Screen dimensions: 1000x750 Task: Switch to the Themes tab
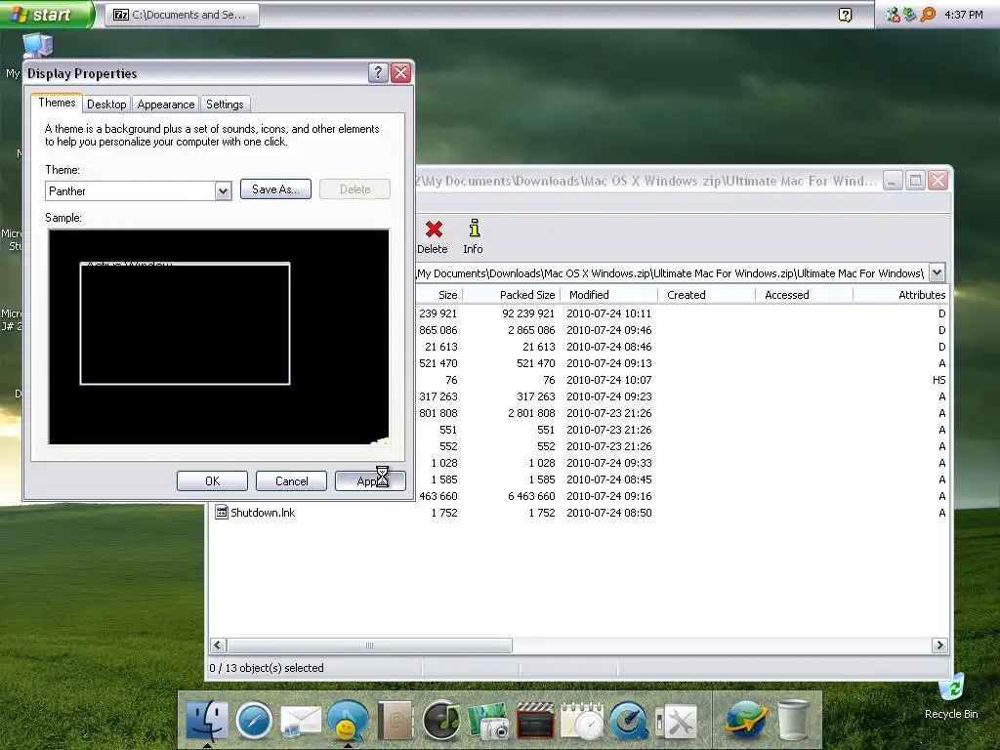(57, 103)
